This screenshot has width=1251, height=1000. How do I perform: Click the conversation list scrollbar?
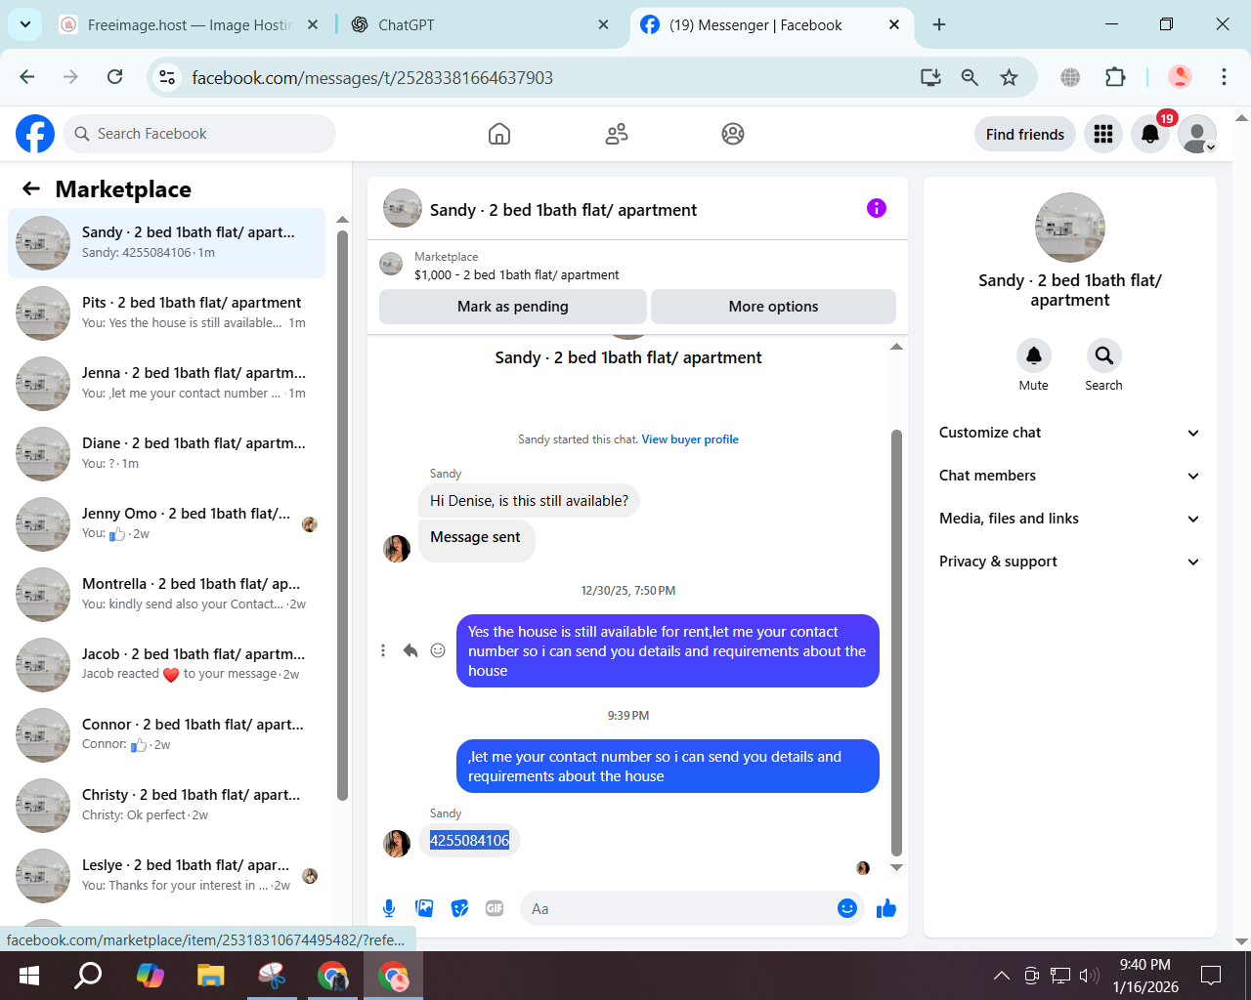342,516
